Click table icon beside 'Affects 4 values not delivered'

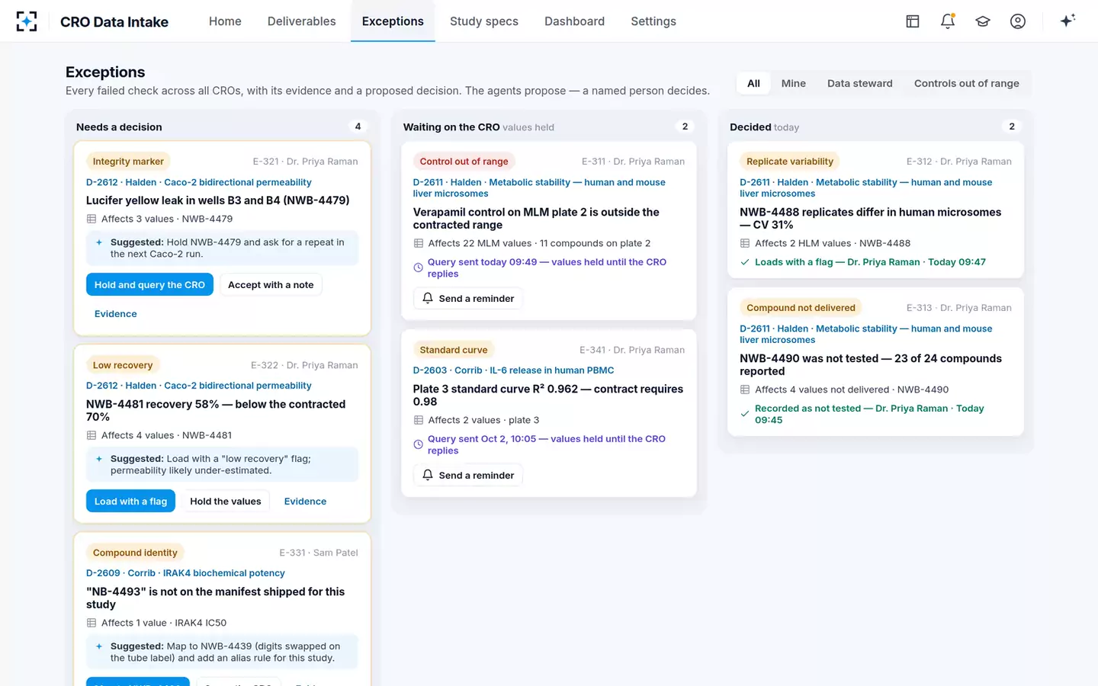point(745,389)
